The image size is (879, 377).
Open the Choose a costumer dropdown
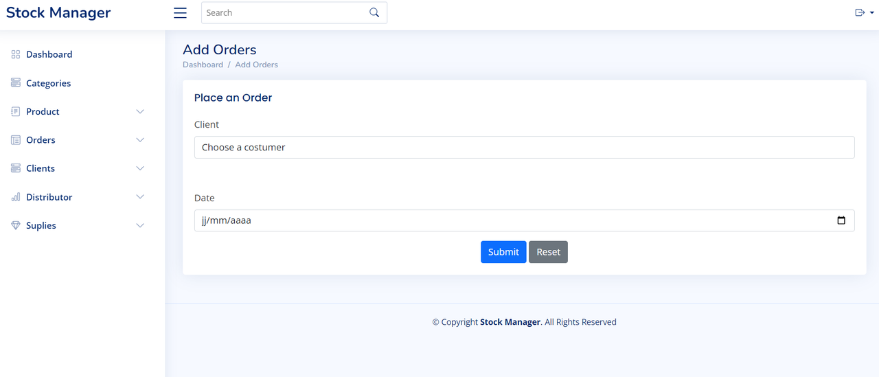tap(525, 147)
